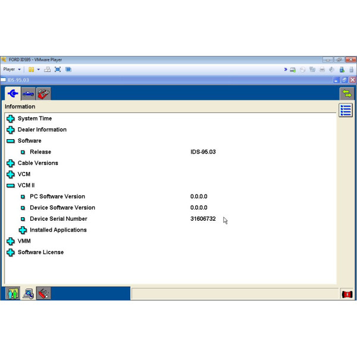357x357 pixels.
Task: Click the red tool icon in bottom toolbar
Action: 43,293
